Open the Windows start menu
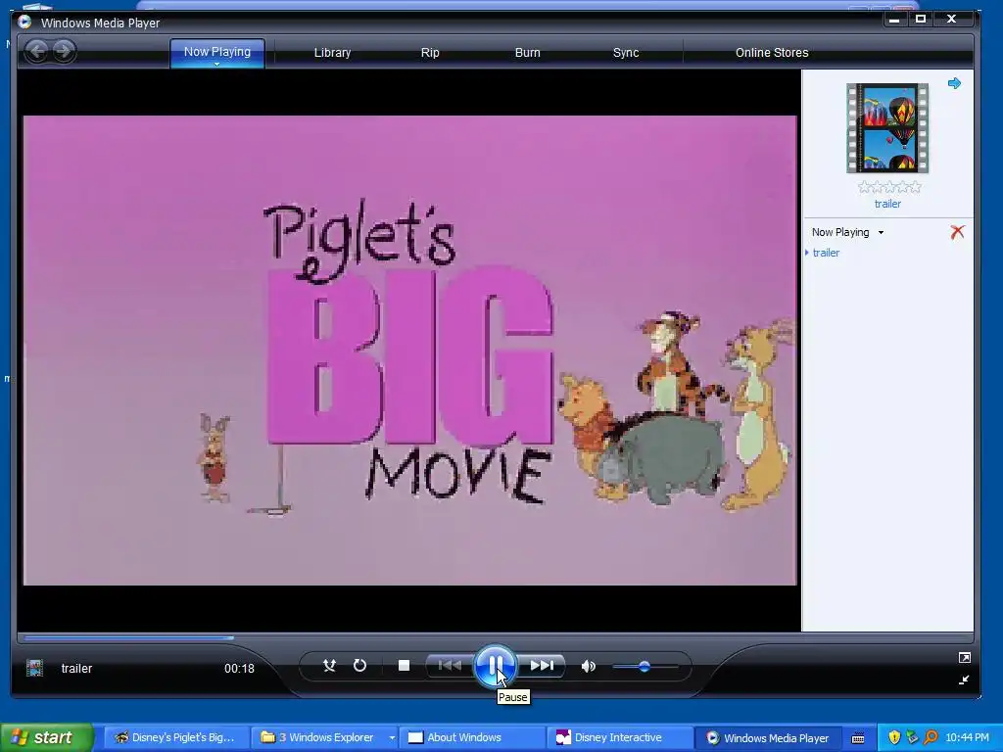1003x752 pixels. click(x=47, y=737)
